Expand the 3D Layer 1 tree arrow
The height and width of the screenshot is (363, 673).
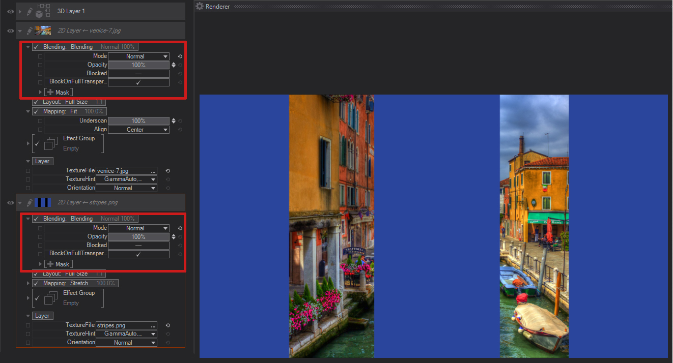20,11
